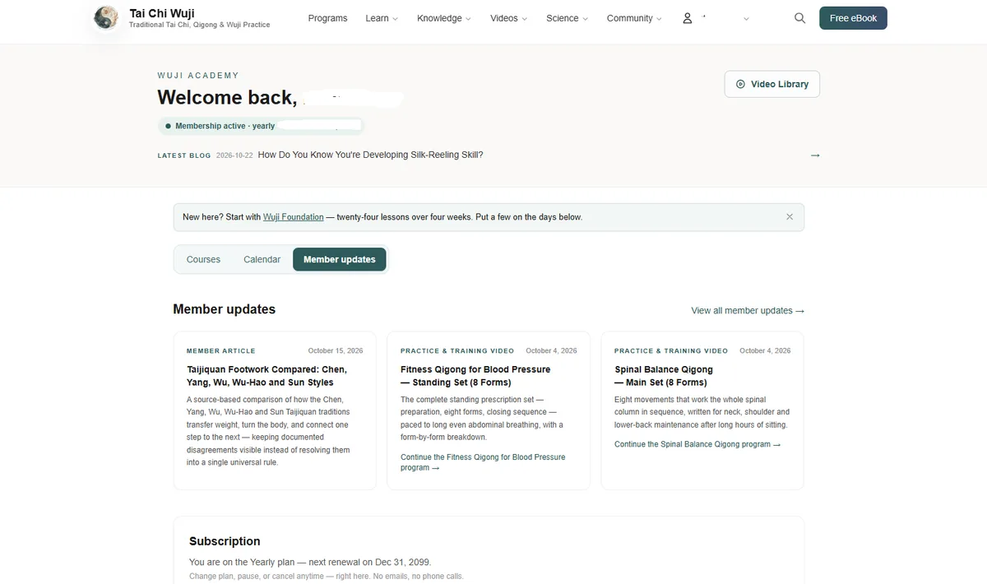Open Fitness Qigong for Blood Pressure title

pos(475,376)
